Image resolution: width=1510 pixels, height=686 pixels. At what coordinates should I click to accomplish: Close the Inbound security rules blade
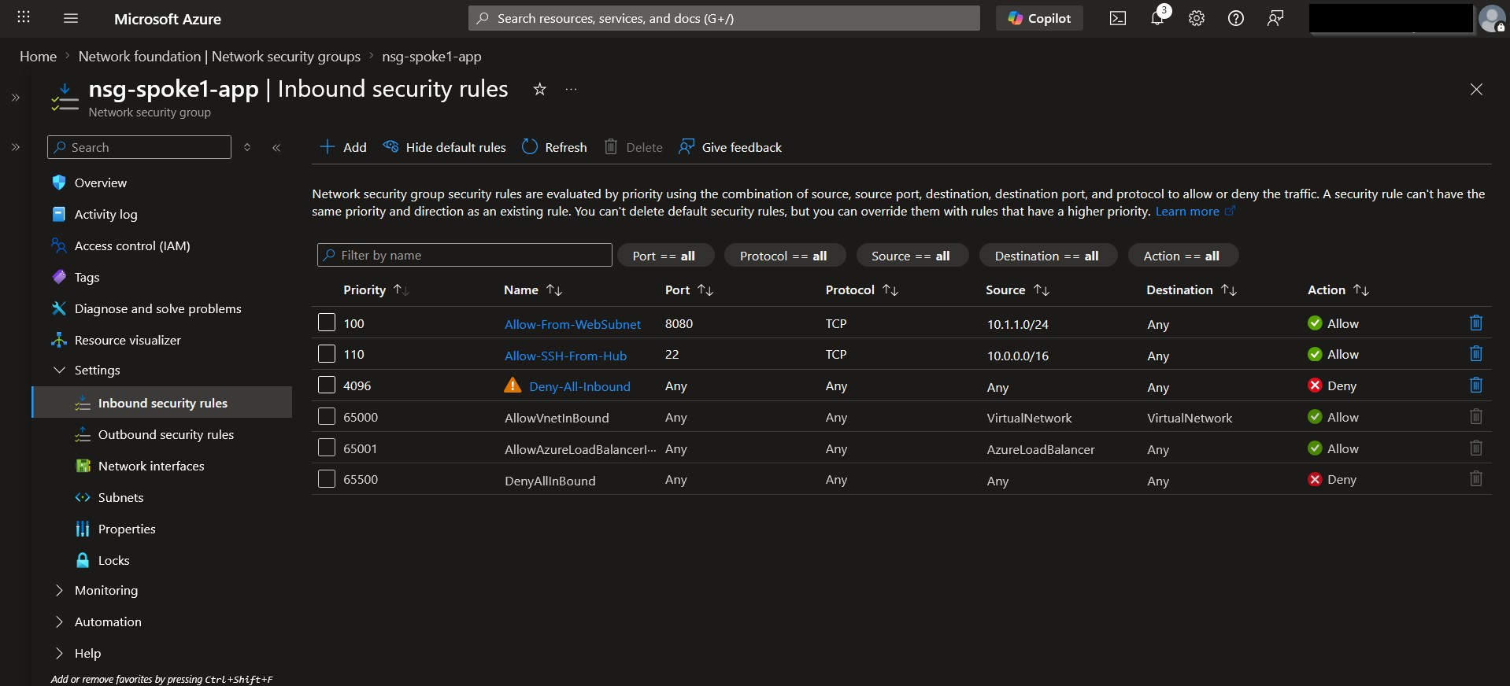pyautogui.click(x=1476, y=89)
